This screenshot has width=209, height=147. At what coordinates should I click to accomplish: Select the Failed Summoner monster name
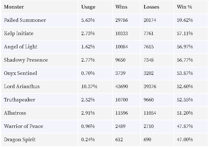25,20
